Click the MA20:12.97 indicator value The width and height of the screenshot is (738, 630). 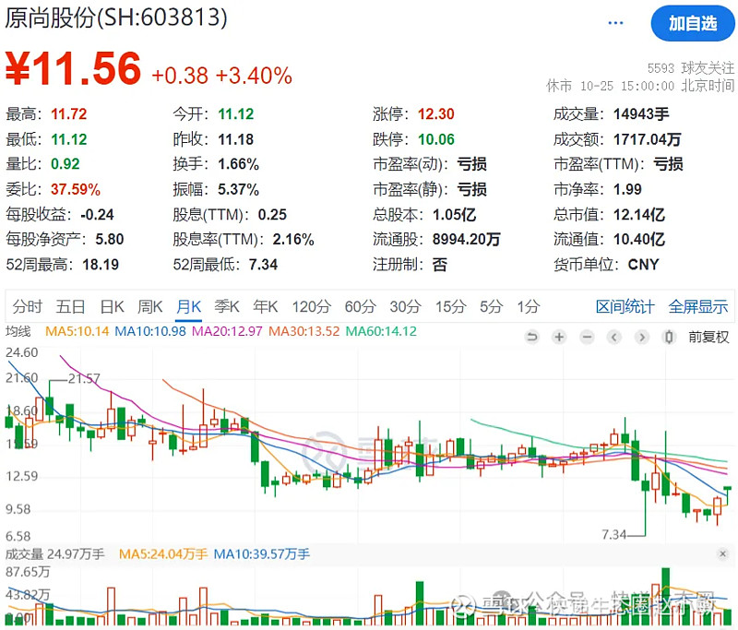coord(227,331)
